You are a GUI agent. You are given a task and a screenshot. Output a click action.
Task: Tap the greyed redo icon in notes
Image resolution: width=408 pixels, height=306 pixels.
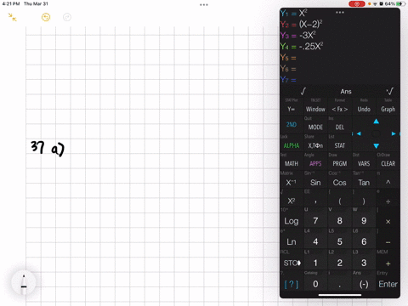[67, 17]
